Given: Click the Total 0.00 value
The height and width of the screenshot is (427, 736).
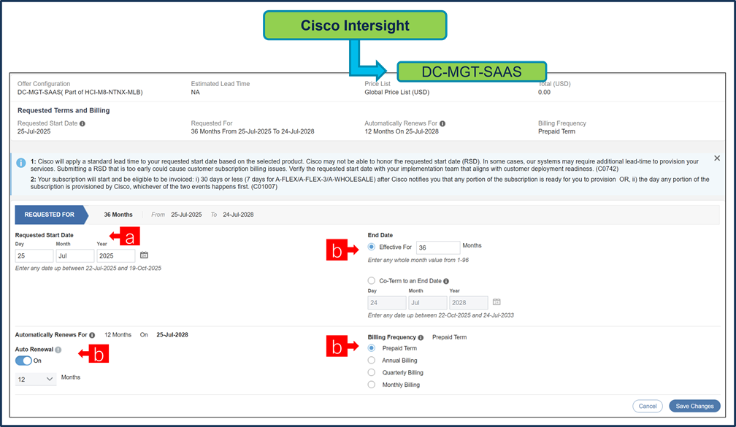Looking at the screenshot, I should coord(544,93).
